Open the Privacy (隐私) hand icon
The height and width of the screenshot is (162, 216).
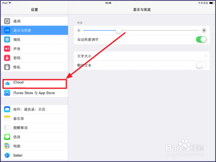7,67
